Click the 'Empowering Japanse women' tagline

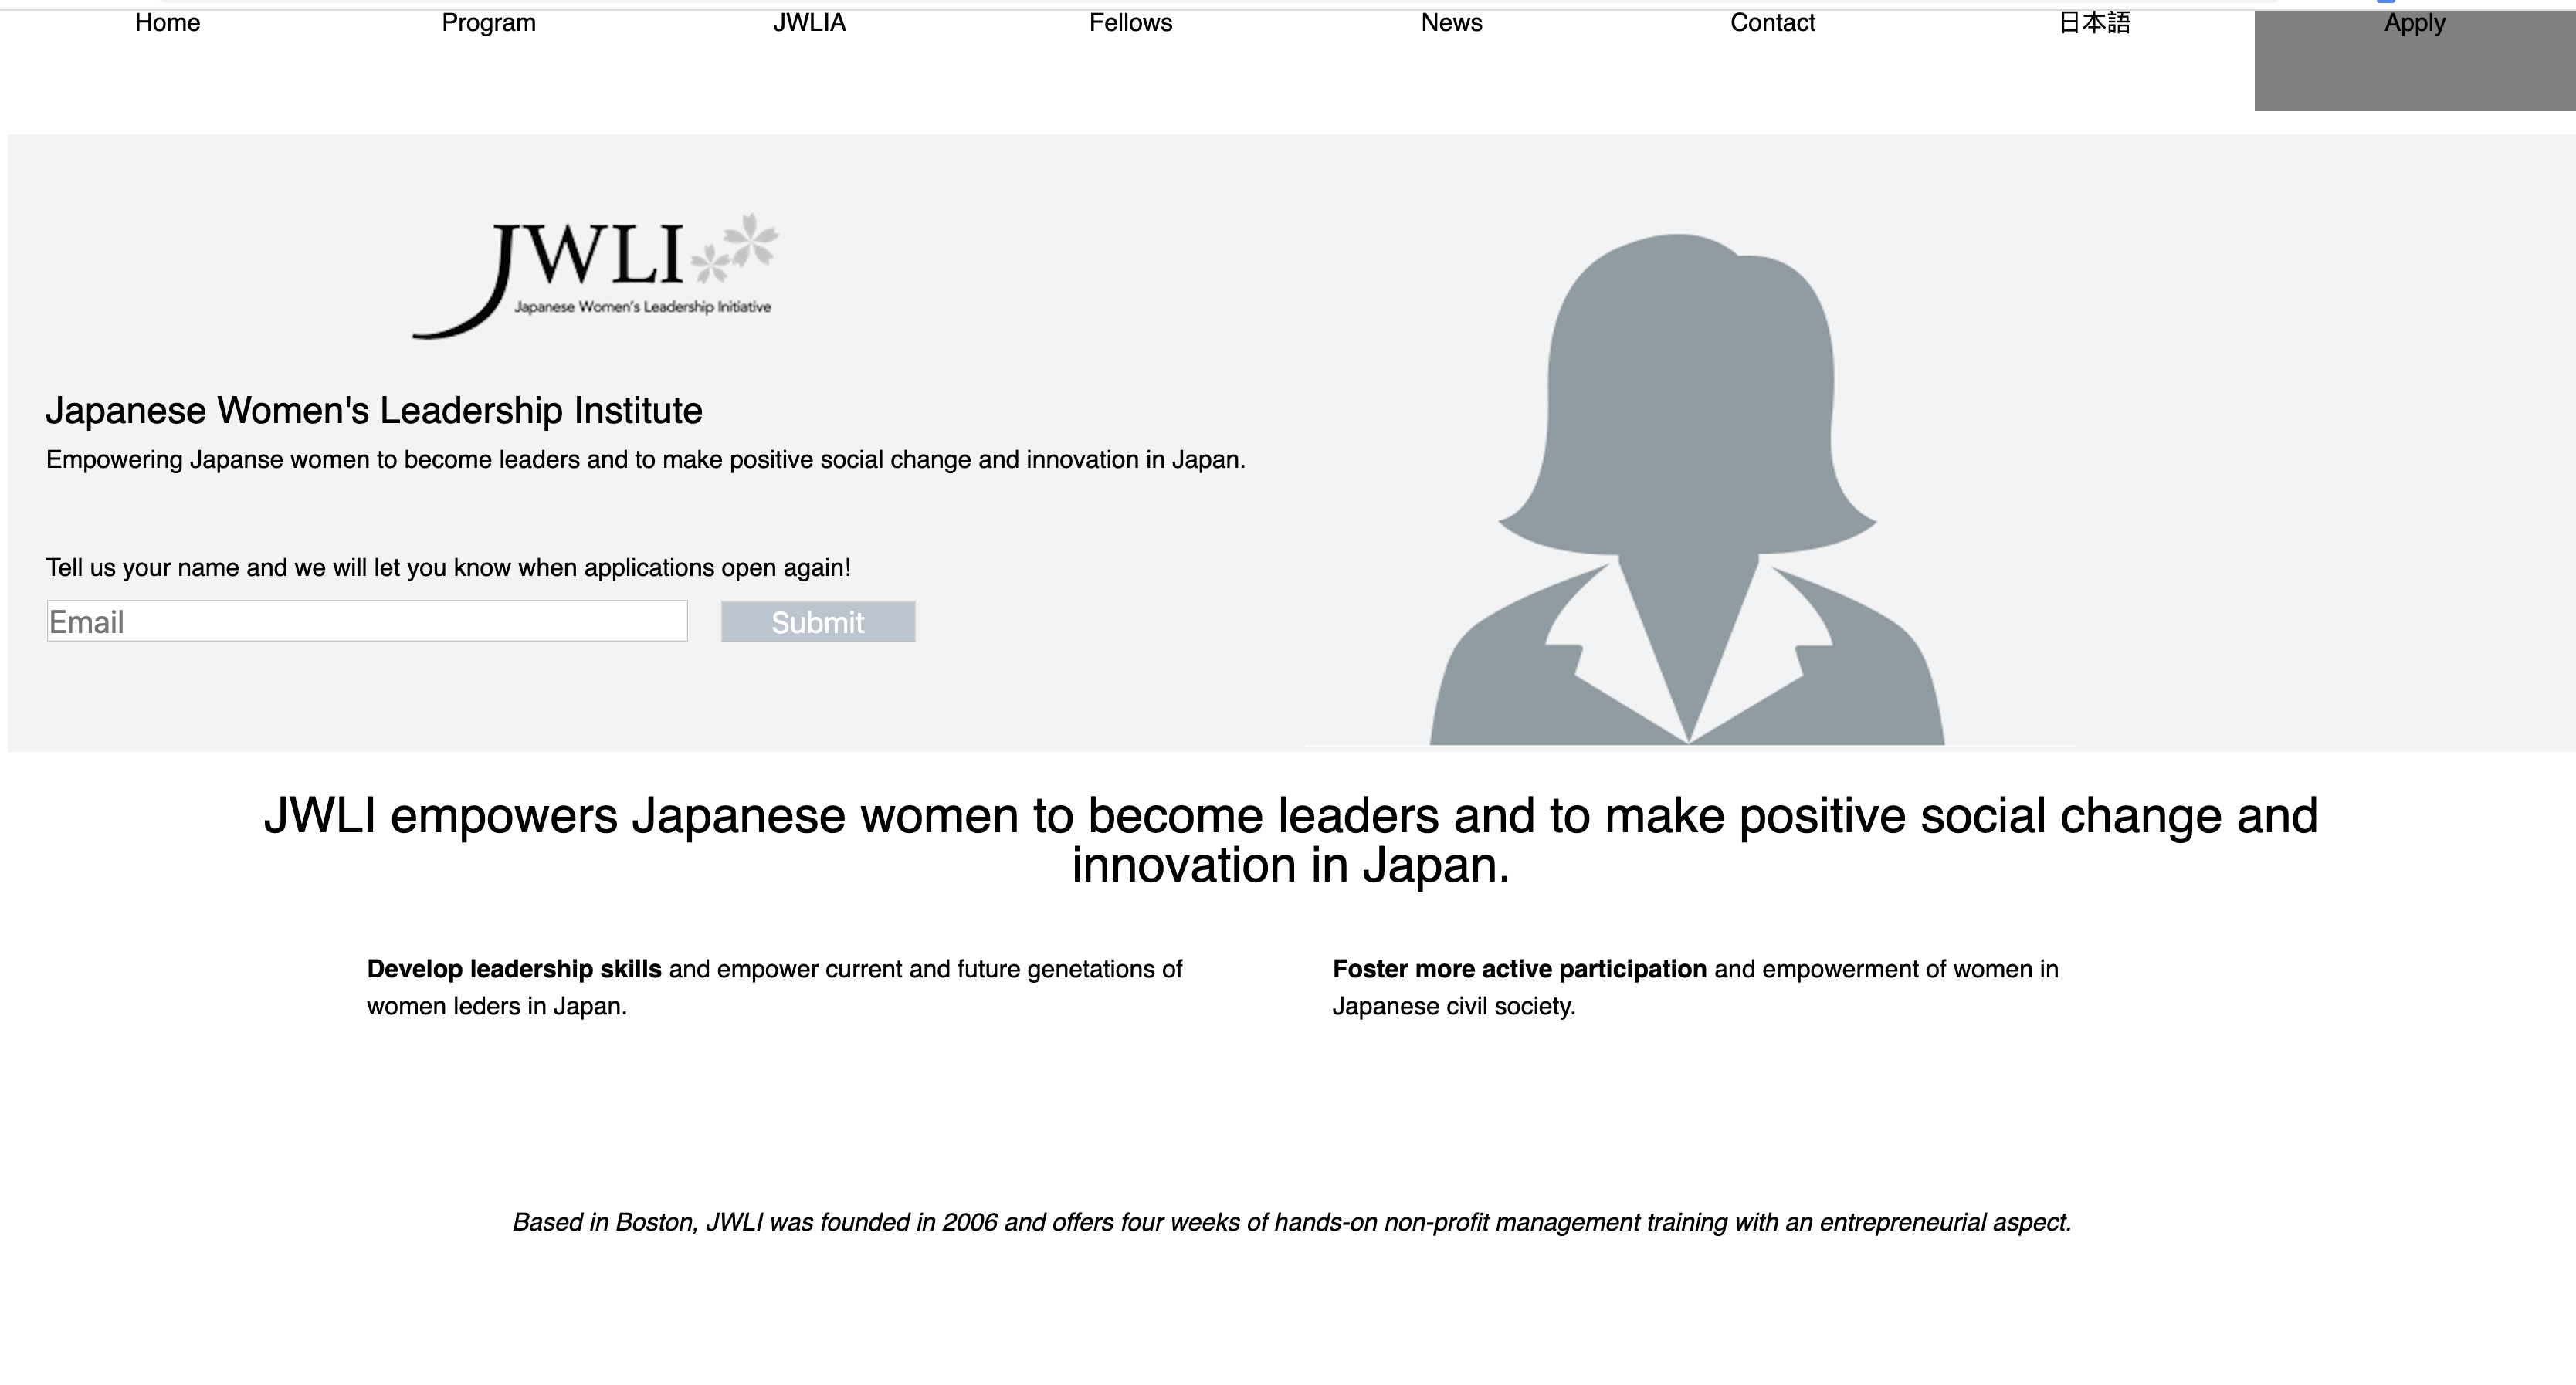pyautogui.click(x=645, y=460)
